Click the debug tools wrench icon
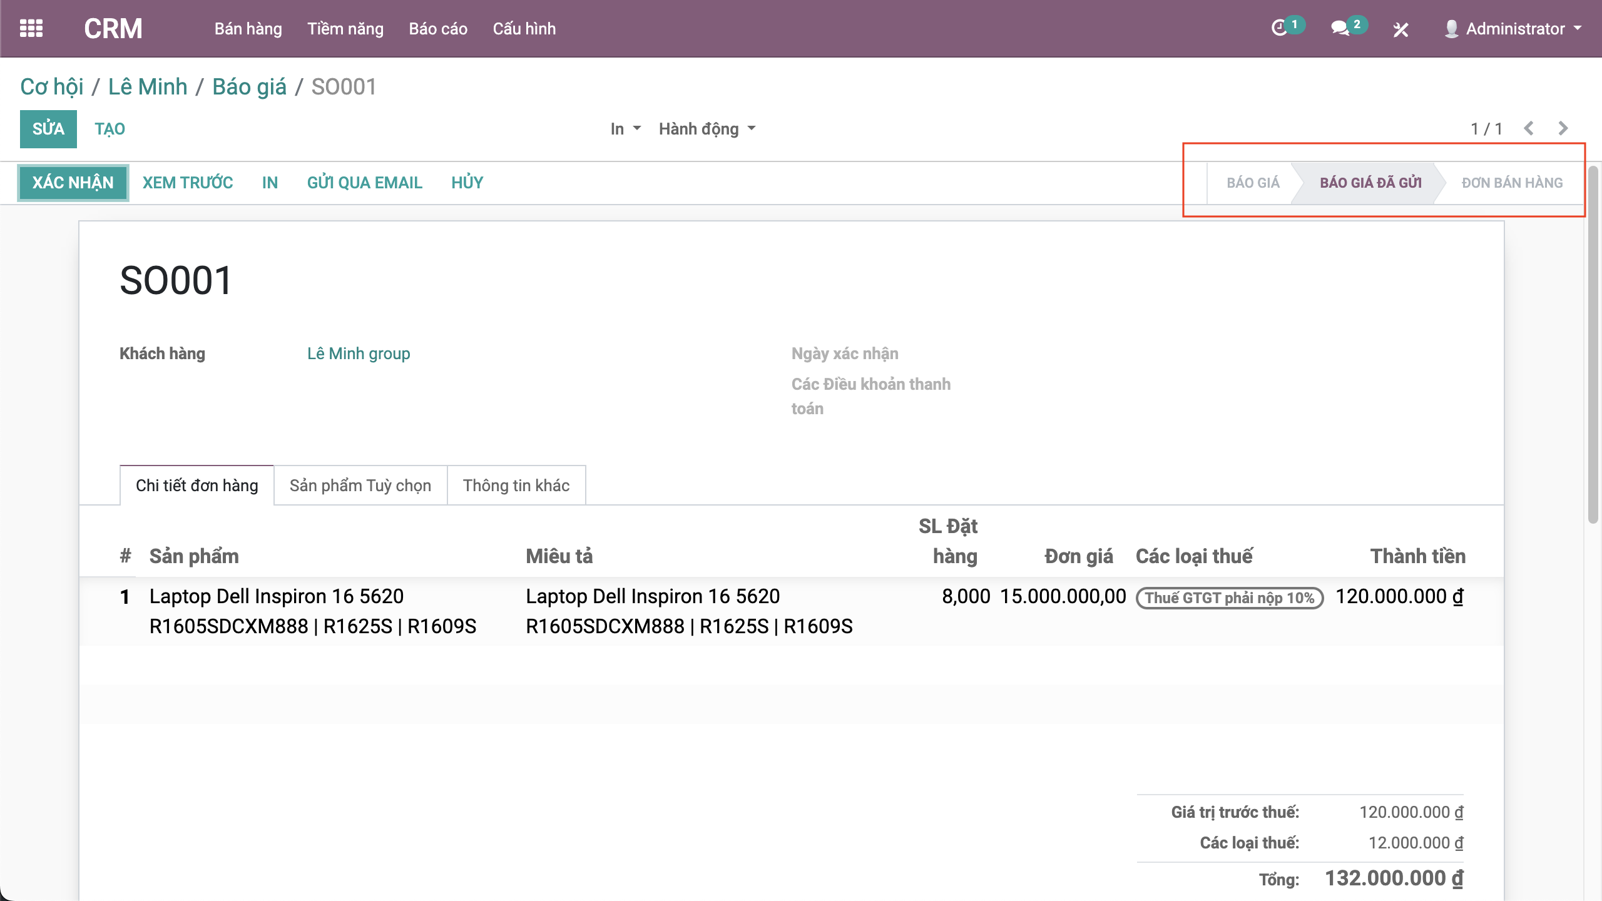The height and width of the screenshot is (901, 1602). (x=1400, y=29)
